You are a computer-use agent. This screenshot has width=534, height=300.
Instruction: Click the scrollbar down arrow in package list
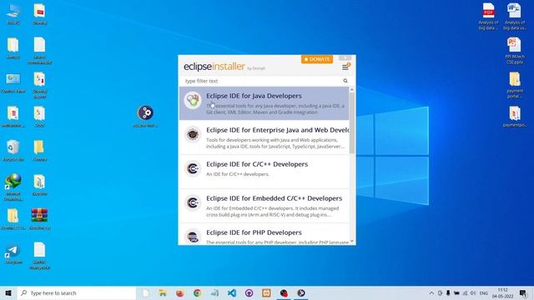point(352,242)
